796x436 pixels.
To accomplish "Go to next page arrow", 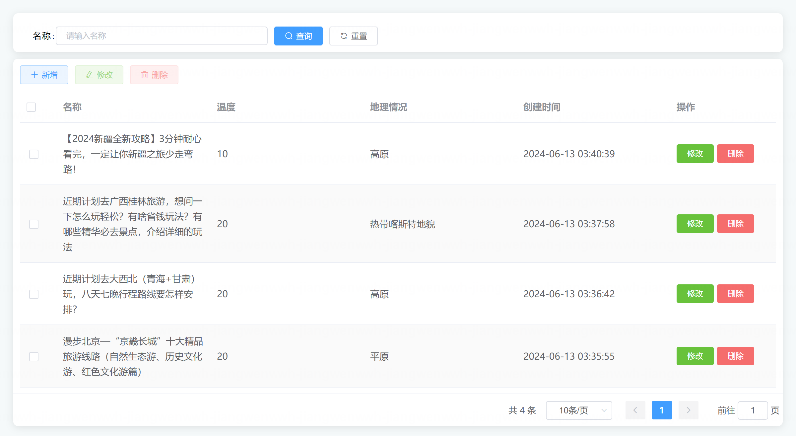I will point(688,410).
